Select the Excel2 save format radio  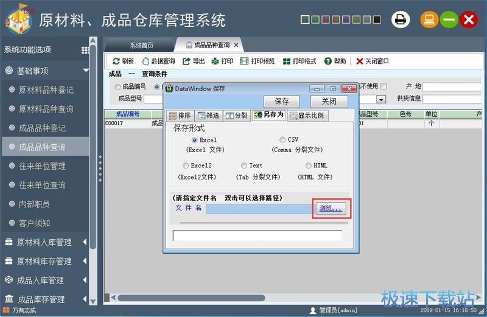(x=186, y=165)
